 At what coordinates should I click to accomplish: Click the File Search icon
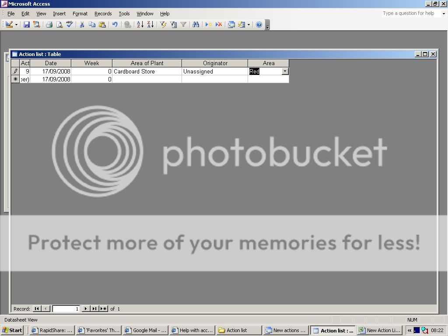37,24
